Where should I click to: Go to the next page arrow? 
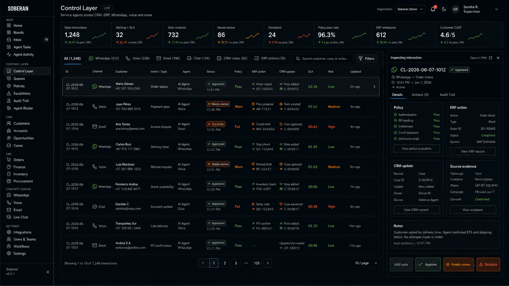[268, 263]
